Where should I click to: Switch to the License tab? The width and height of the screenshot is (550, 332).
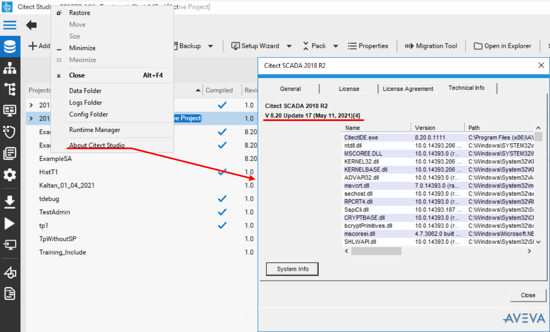pos(349,89)
